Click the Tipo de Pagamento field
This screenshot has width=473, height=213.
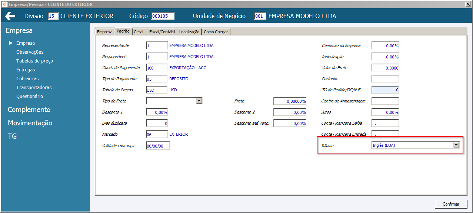coord(157,79)
